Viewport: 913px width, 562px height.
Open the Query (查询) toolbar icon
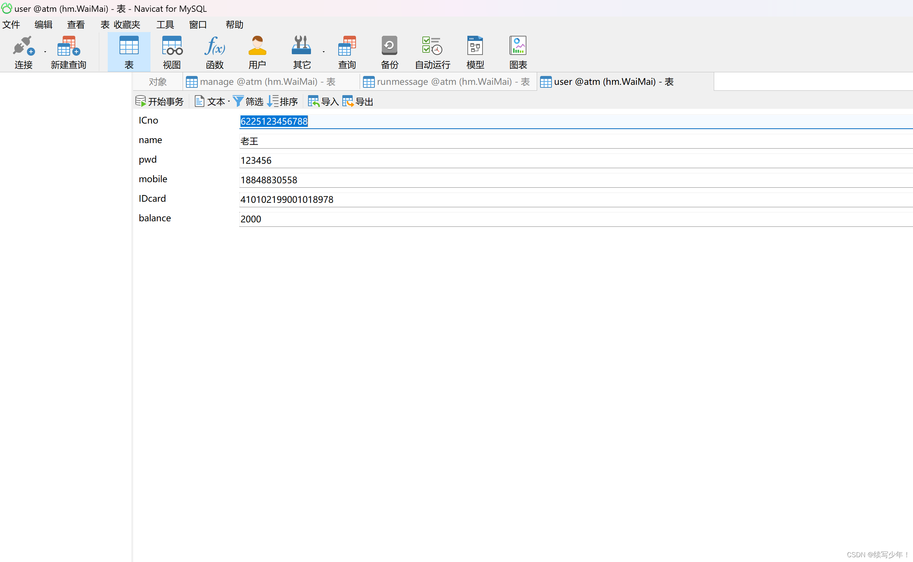coord(347,52)
